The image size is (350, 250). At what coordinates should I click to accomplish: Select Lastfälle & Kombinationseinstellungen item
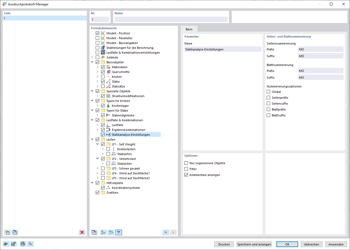pos(133,53)
